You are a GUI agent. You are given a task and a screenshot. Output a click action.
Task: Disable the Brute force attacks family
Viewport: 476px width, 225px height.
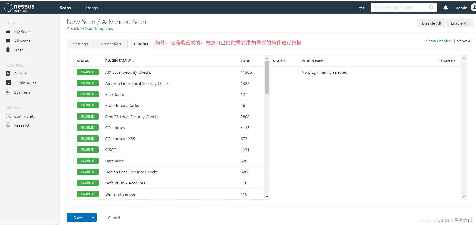[x=88, y=105]
